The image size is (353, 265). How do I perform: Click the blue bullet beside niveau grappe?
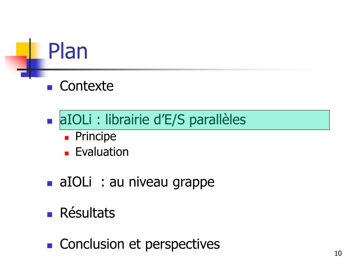click(x=50, y=184)
